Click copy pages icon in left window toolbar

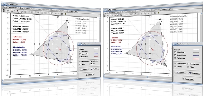[52, 13]
